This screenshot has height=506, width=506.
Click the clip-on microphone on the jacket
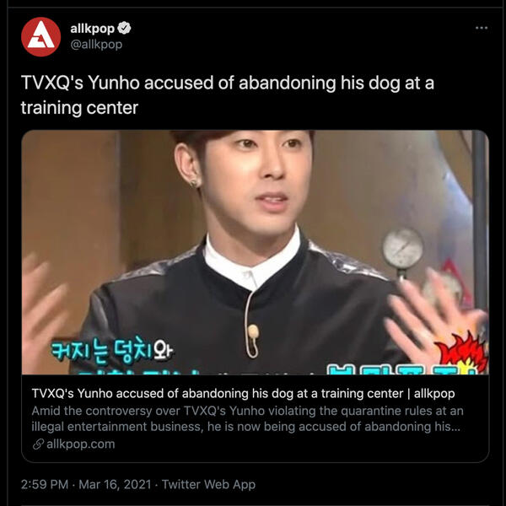coord(253,332)
